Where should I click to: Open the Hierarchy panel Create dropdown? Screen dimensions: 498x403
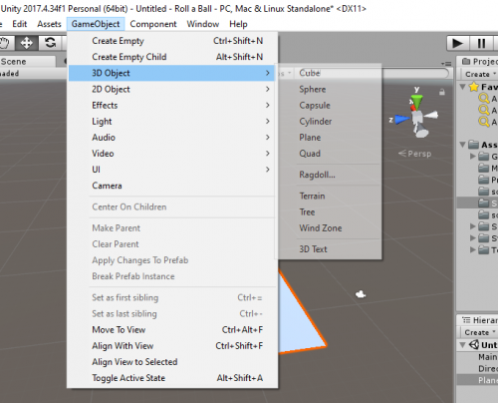(x=479, y=332)
